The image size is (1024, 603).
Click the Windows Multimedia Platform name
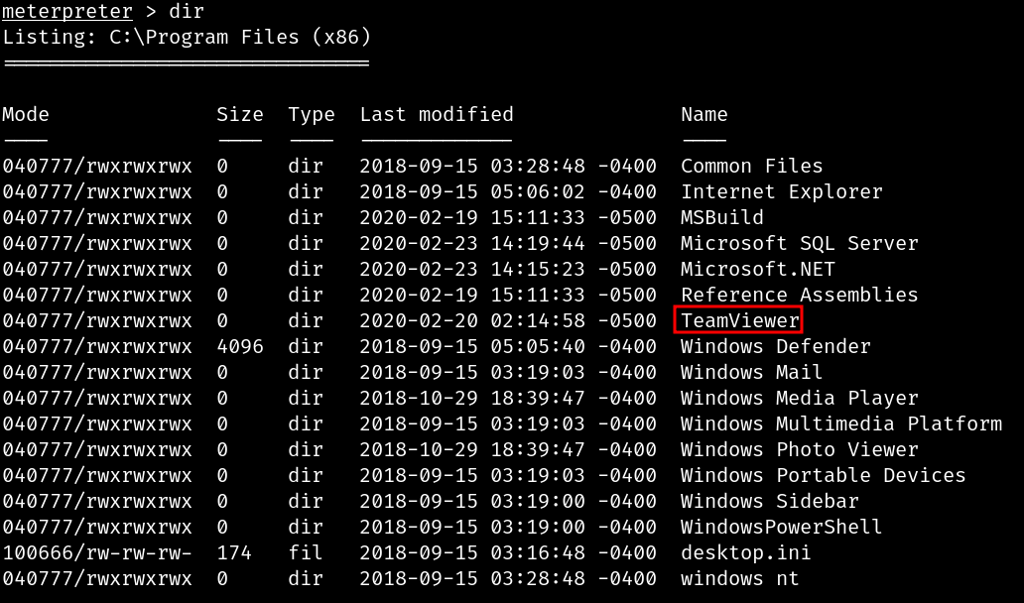pyautogui.click(x=841, y=423)
